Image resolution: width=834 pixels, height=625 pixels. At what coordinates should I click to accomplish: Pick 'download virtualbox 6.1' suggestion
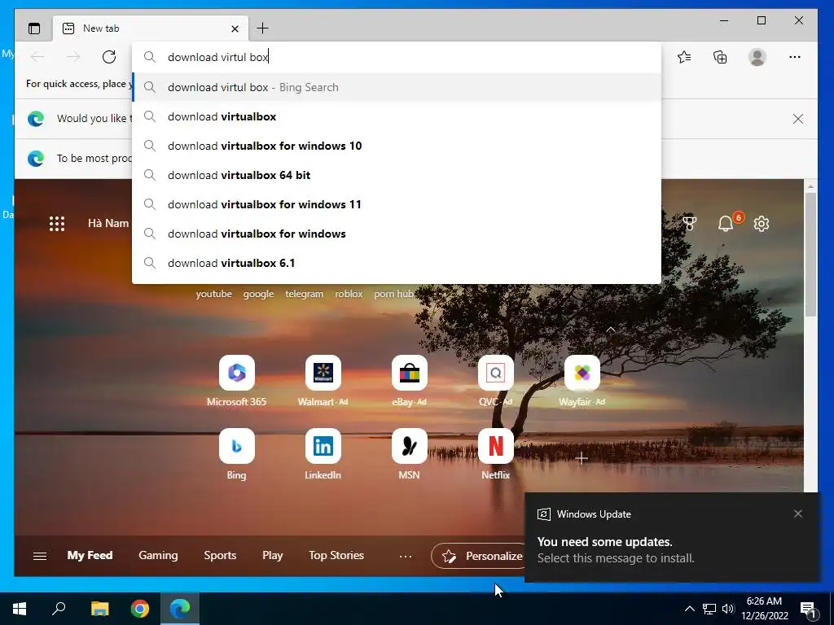(x=397, y=263)
